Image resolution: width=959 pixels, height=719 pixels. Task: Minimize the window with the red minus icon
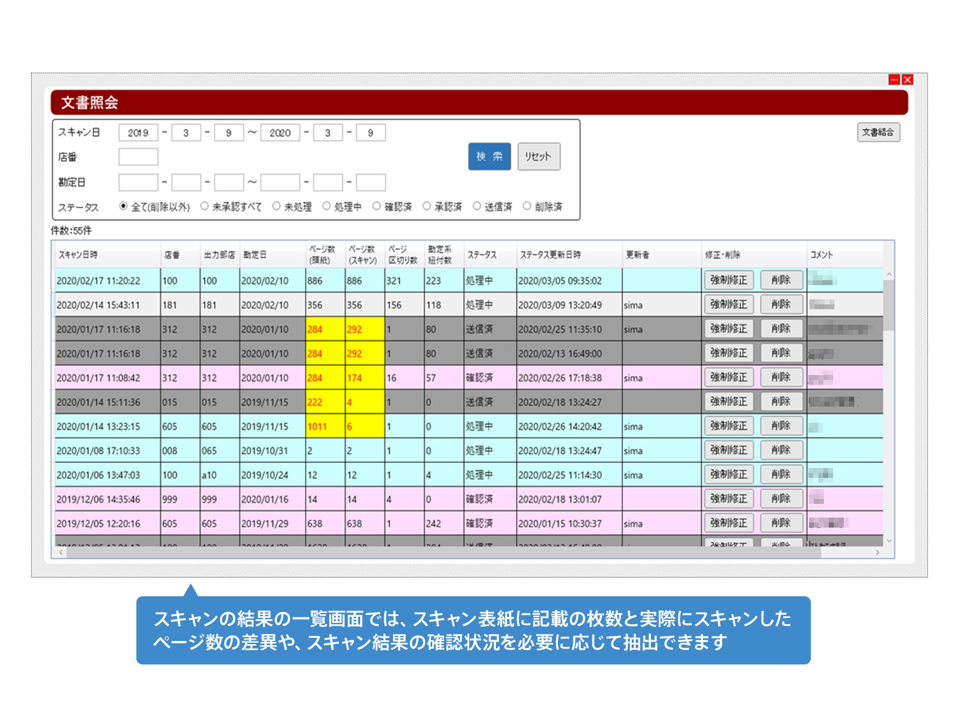coord(894,79)
